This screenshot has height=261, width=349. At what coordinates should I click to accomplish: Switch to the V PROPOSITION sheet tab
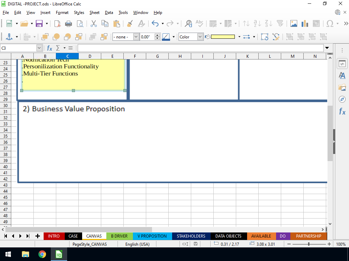pos(152,236)
